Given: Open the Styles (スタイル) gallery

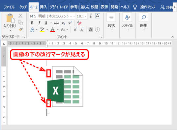Looking at the screenshot, I should pos(127,22).
